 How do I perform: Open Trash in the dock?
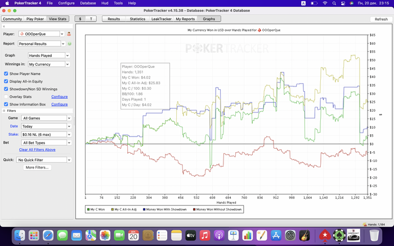pyautogui.click(x=374, y=235)
